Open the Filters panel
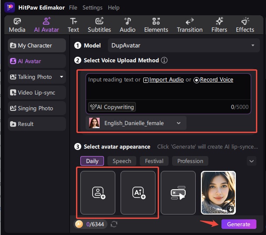The height and width of the screenshot is (235, 266). (219, 25)
